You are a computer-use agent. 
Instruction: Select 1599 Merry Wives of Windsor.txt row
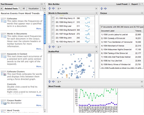[122, 65]
